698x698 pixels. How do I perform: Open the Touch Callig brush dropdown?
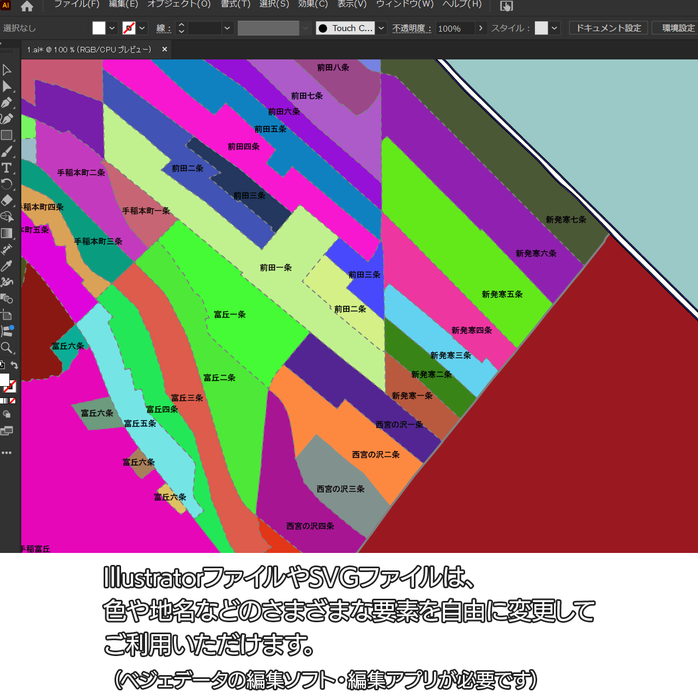(x=382, y=28)
